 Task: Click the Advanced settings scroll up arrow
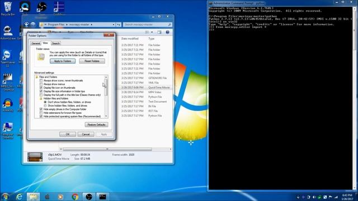point(106,77)
